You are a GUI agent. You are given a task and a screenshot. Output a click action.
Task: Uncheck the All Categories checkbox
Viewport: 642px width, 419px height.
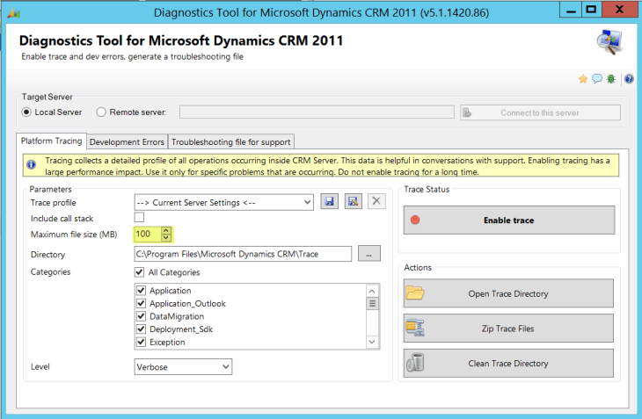tap(140, 272)
